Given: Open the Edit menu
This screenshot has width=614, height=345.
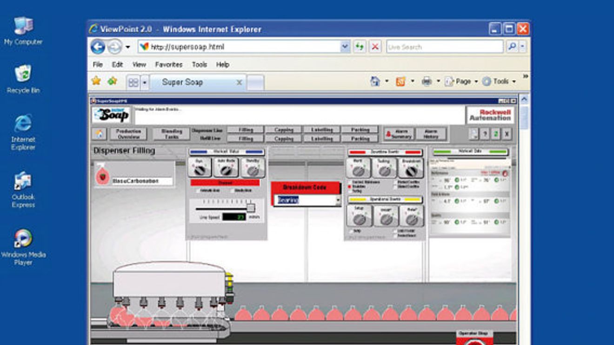Looking at the screenshot, I should (117, 65).
